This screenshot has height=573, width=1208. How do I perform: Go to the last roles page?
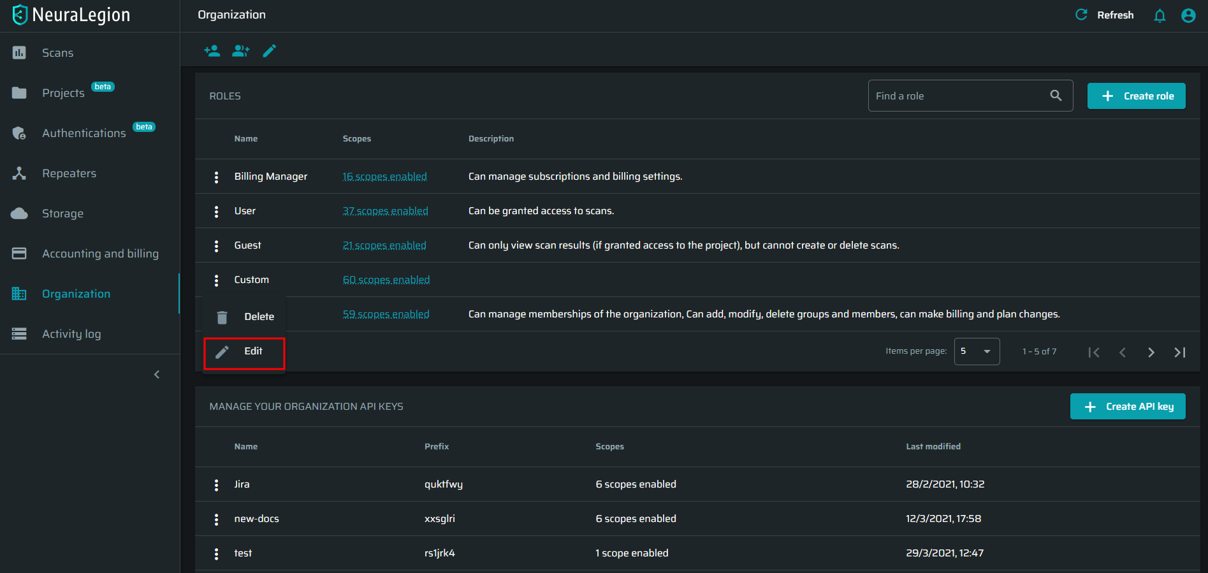[1180, 352]
